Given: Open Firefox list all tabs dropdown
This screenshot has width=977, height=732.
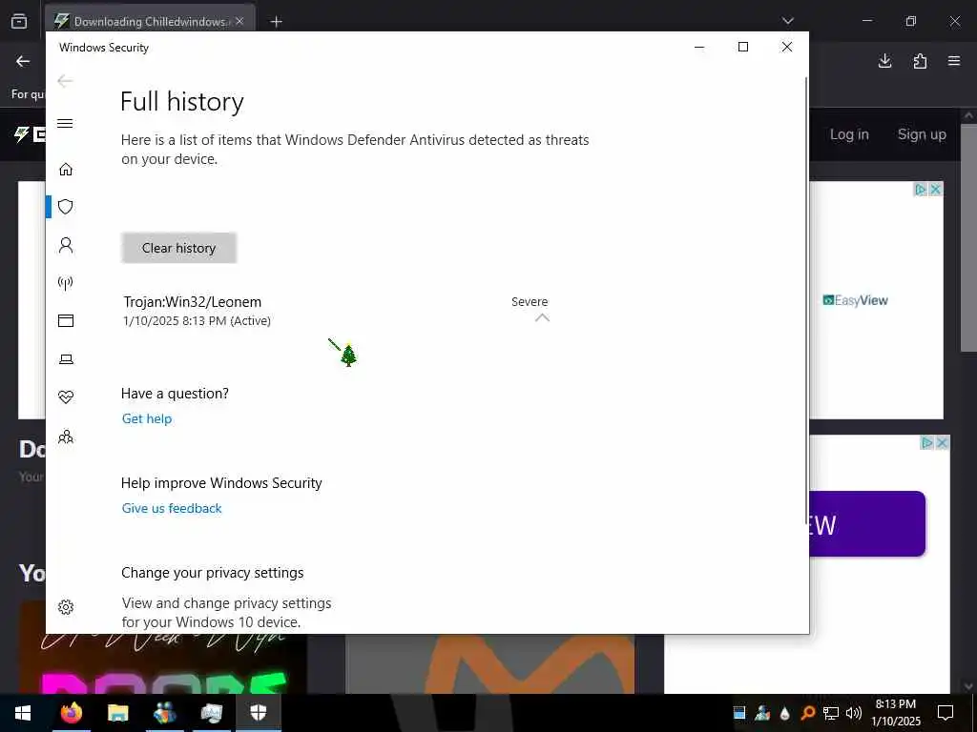Looking at the screenshot, I should (x=788, y=21).
